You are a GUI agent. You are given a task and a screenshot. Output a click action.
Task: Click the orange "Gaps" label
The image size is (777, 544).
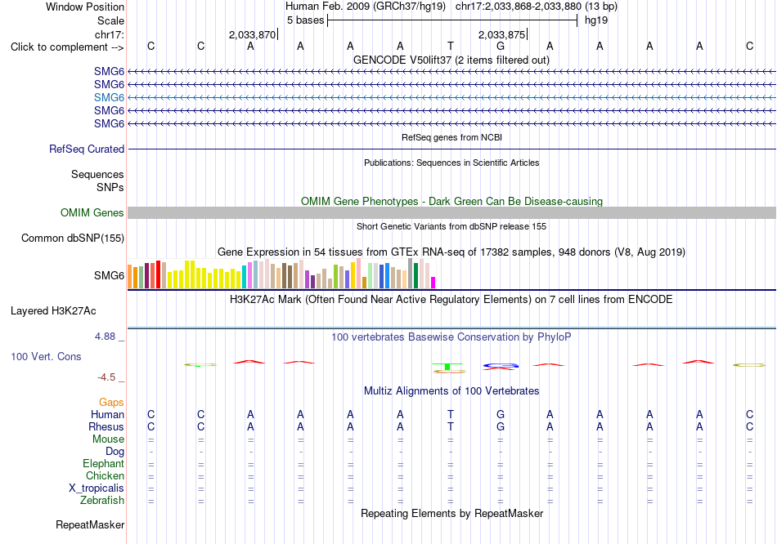[x=111, y=403]
